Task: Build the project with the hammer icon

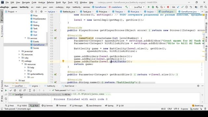Action: point(126,7)
